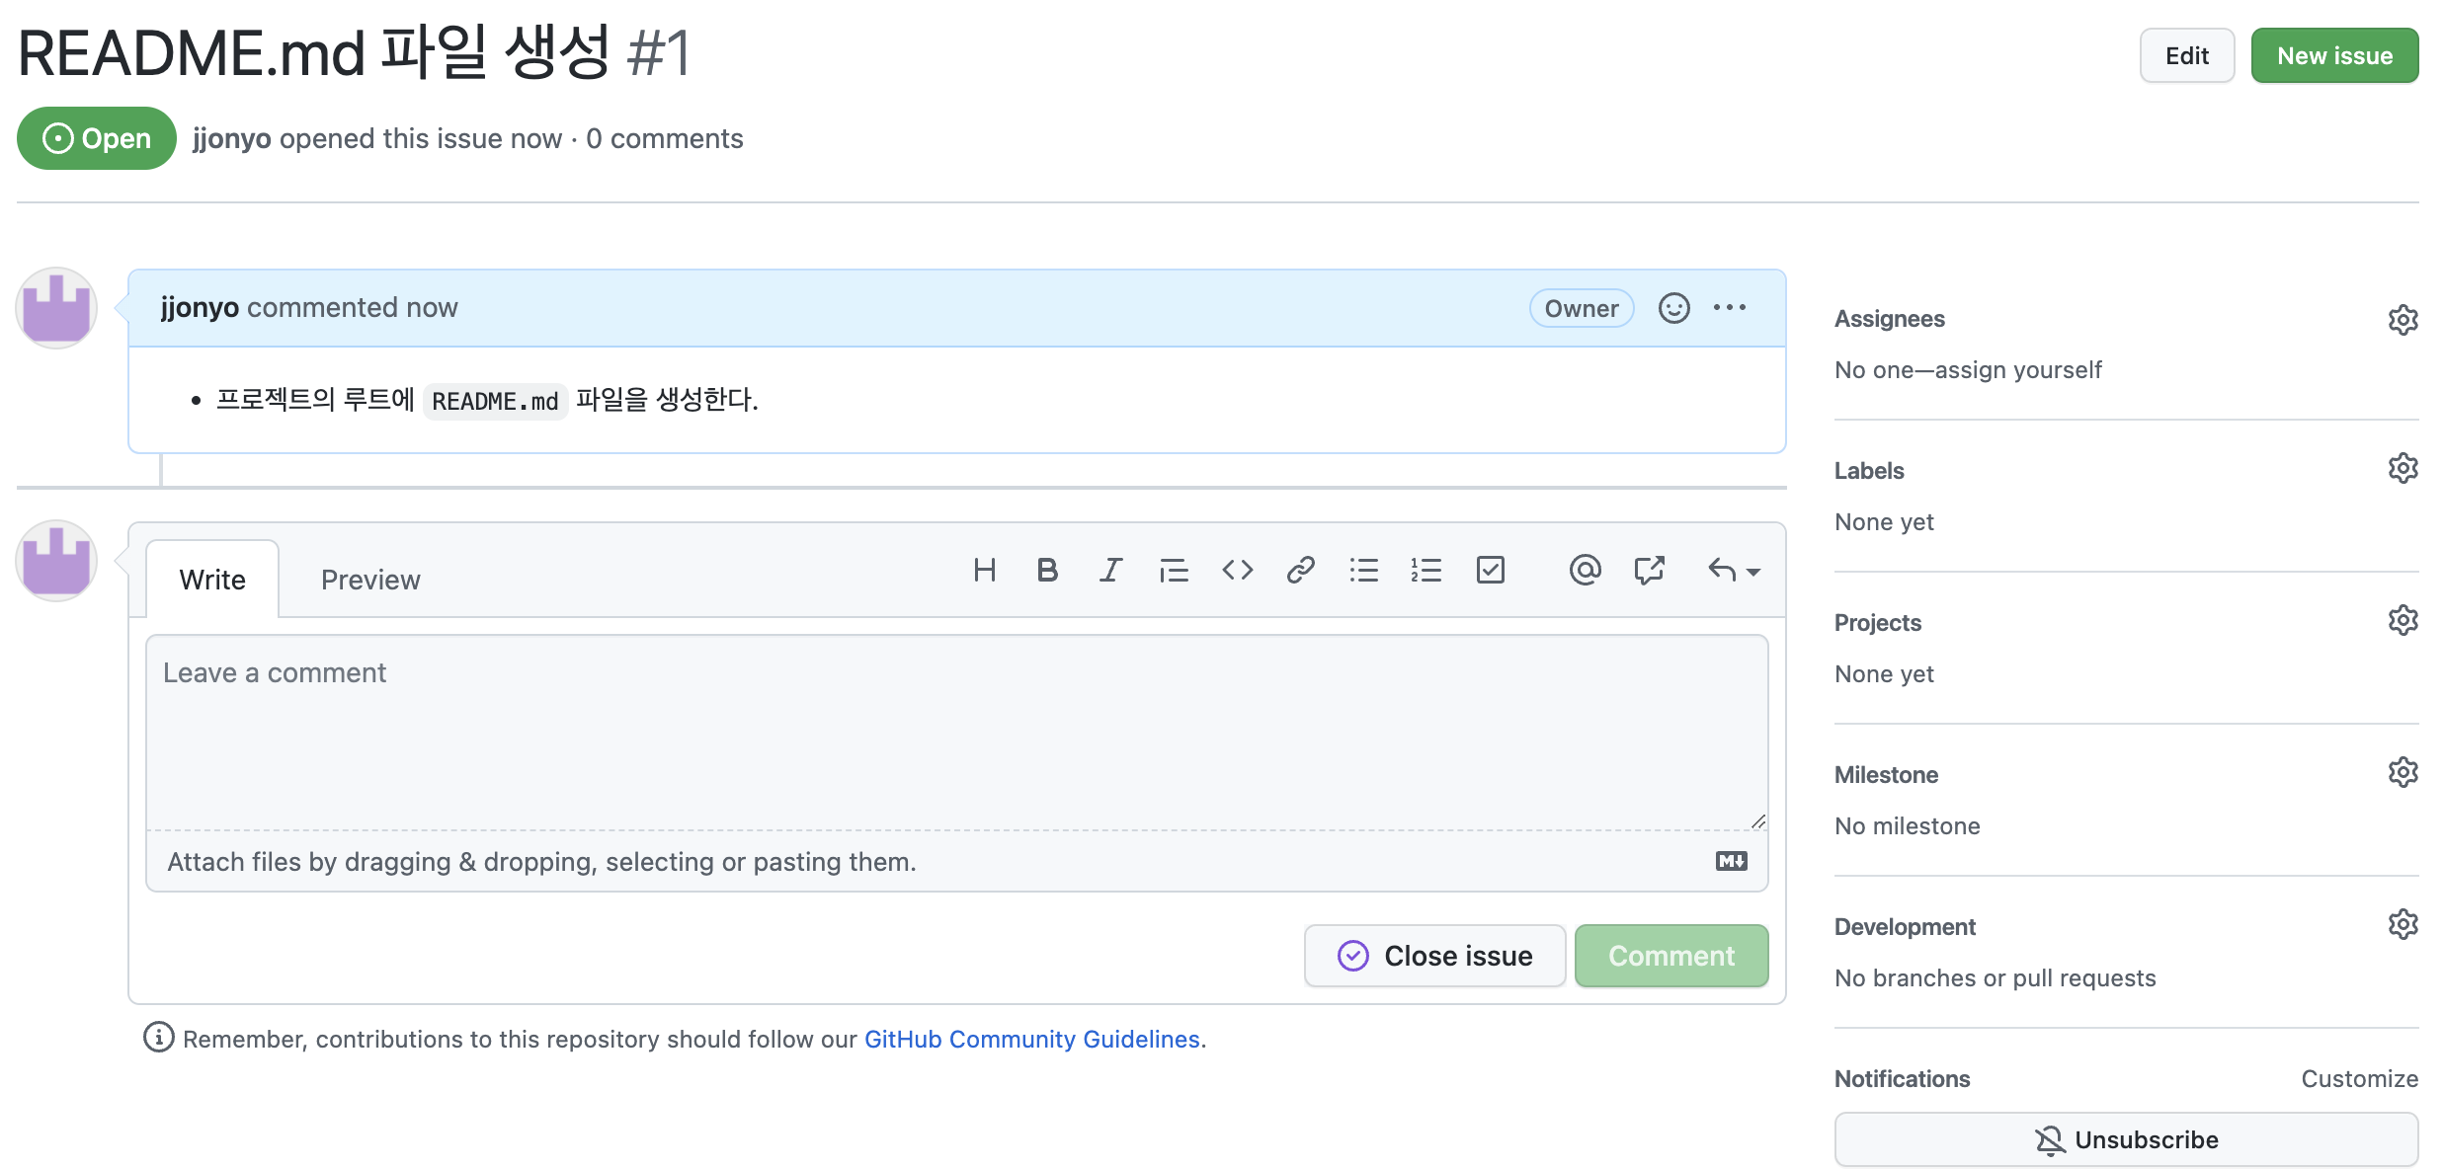Create a New issue

(2334, 55)
